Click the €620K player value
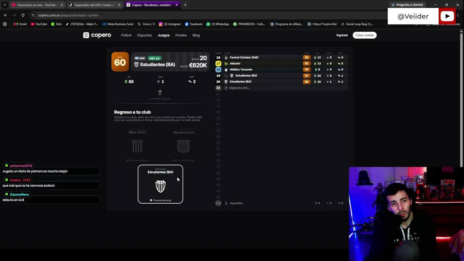This screenshot has width=464, height=261. click(198, 65)
